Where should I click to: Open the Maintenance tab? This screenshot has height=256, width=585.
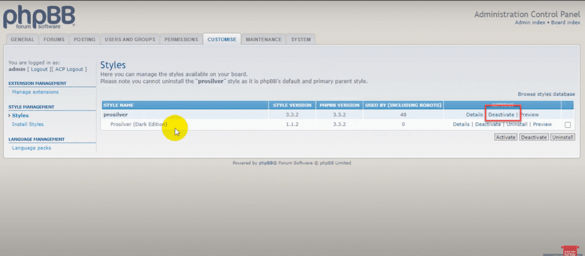[263, 39]
